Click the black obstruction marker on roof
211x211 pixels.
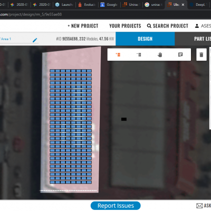[124, 119]
